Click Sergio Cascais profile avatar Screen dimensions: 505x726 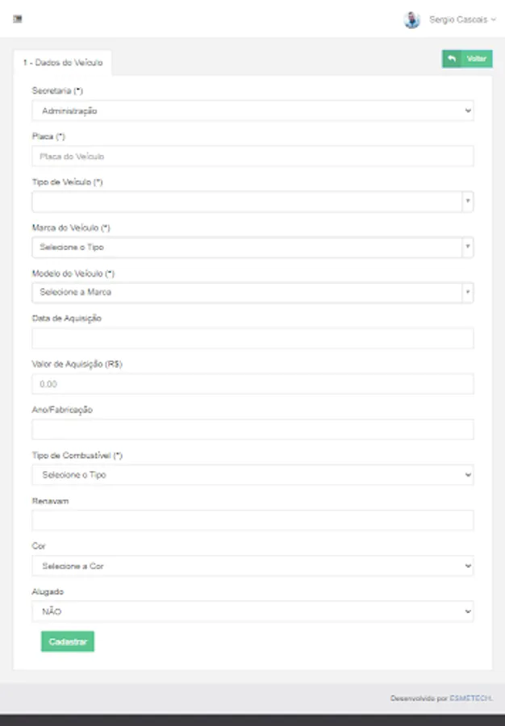click(411, 19)
